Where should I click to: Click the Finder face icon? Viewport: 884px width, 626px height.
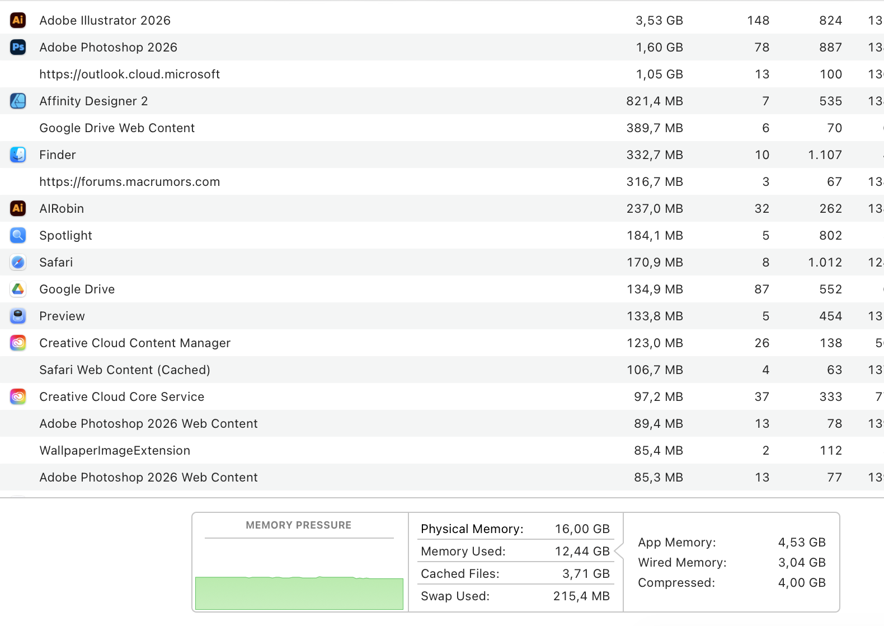click(x=18, y=155)
